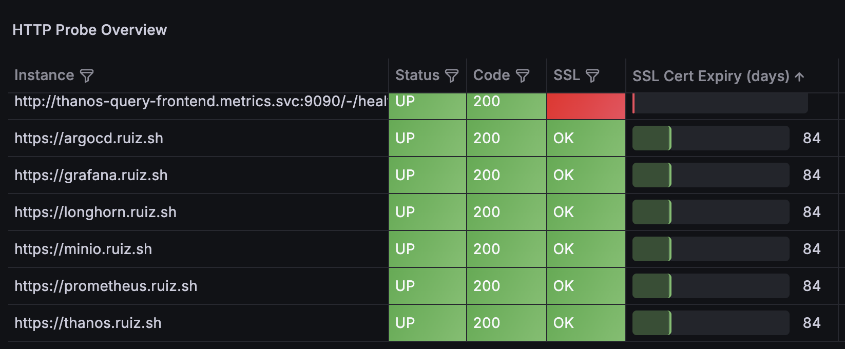Click the 200 code cell for longhorn.ruiz.sh
Image resolution: width=845 pixels, height=349 pixels.
click(506, 212)
